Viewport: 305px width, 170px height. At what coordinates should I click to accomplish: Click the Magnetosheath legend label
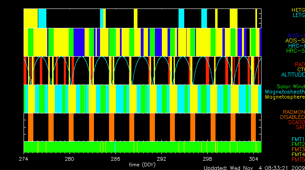pyautogui.click(x=284, y=92)
